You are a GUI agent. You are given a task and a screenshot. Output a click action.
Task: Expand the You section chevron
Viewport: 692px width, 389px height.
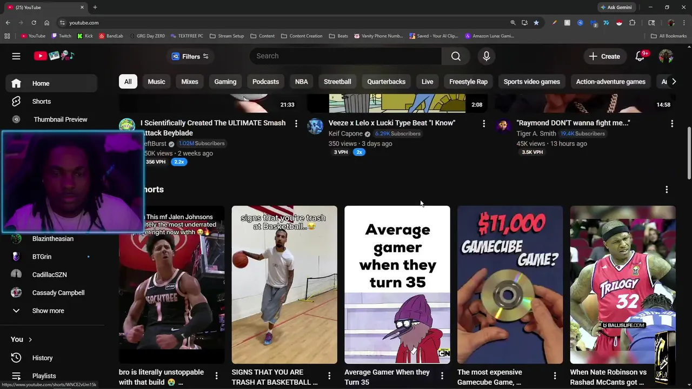tap(30, 339)
